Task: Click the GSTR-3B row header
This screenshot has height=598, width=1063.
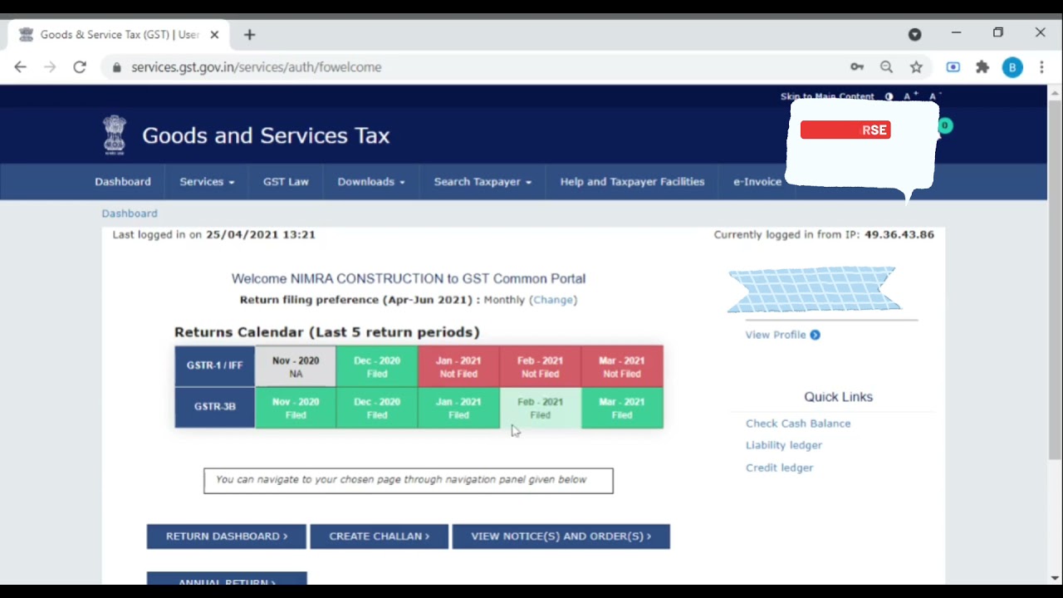Action: click(x=214, y=408)
